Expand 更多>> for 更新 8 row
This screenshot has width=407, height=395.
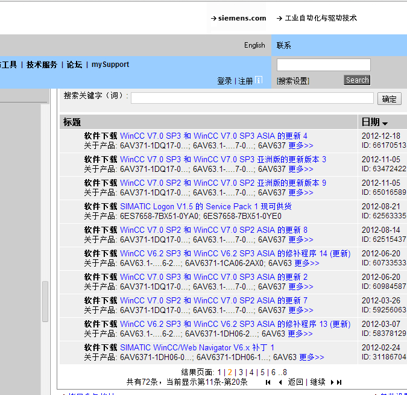[301, 240]
